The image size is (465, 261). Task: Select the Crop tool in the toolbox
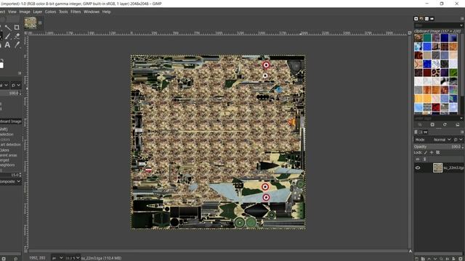click(x=17, y=28)
